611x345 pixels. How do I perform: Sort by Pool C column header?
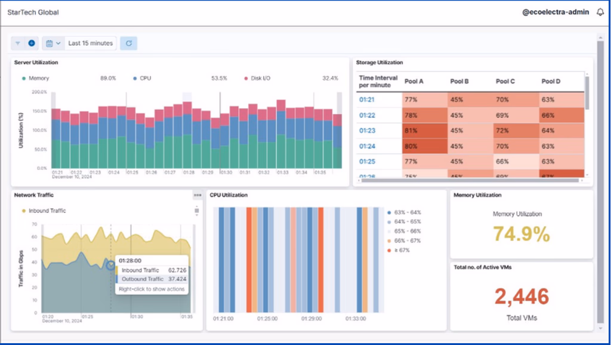click(x=505, y=81)
